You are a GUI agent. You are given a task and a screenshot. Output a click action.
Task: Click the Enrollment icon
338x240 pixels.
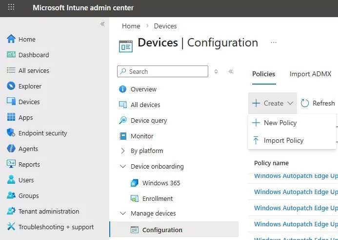tap(135, 198)
